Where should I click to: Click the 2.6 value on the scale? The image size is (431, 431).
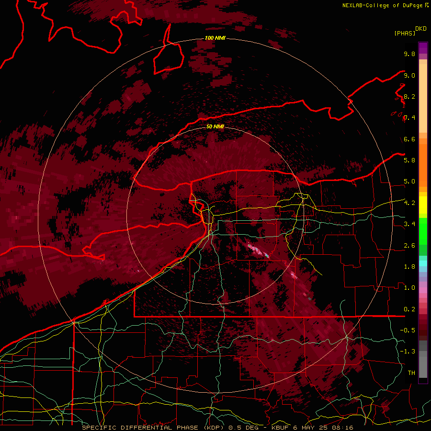click(x=409, y=245)
